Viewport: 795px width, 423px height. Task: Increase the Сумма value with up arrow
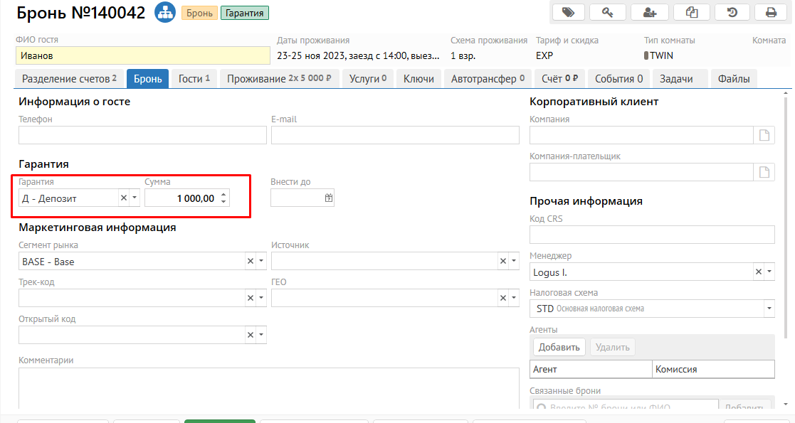tap(223, 195)
